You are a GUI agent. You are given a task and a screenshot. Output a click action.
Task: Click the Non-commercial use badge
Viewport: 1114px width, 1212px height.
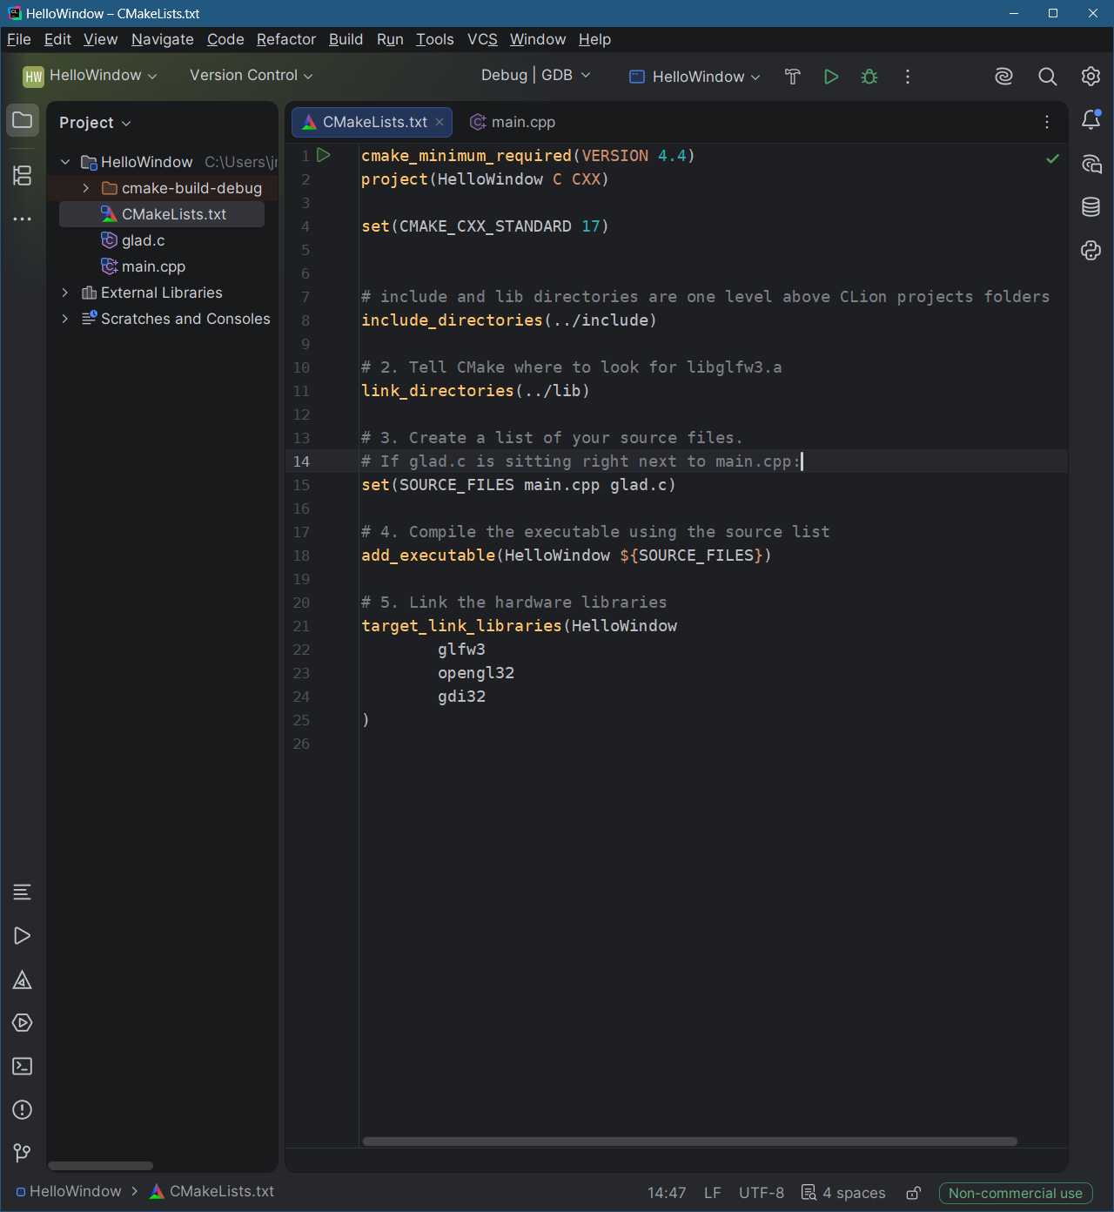point(1016,1193)
